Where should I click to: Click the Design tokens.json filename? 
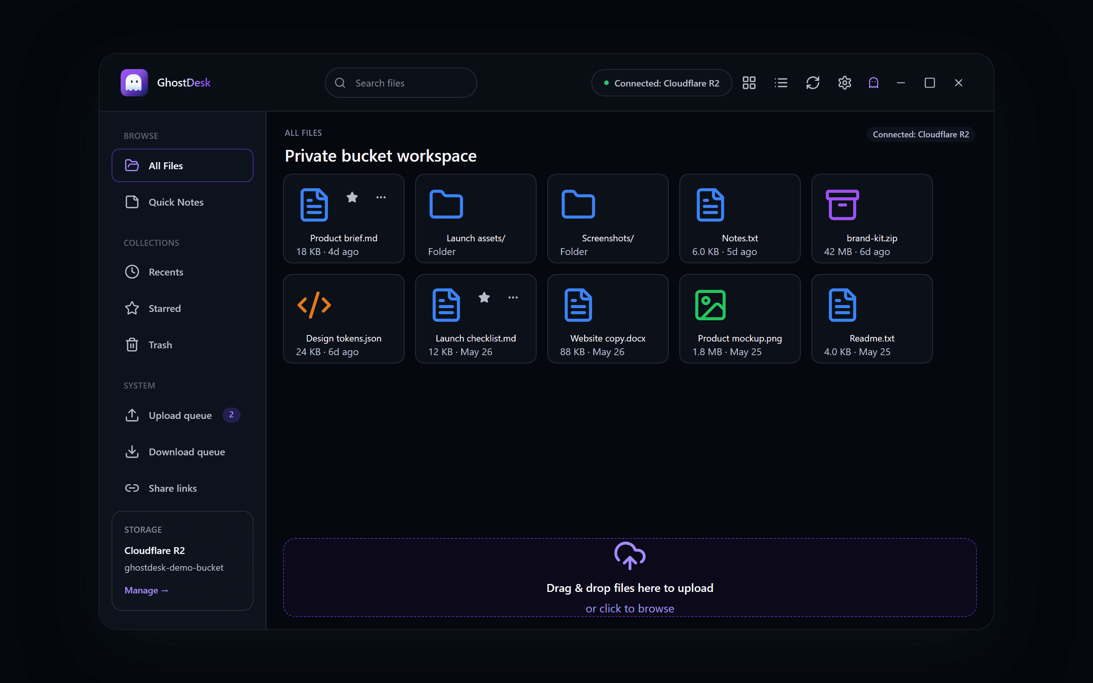coord(344,338)
